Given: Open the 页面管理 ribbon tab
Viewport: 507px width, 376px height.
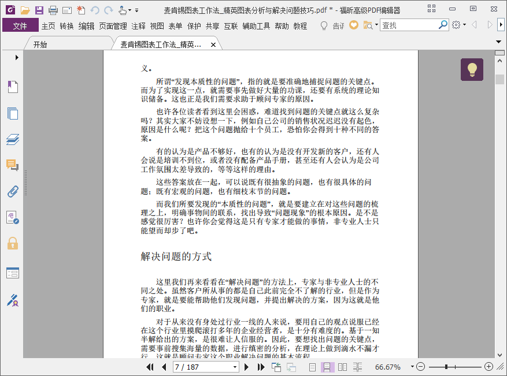Looking at the screenshot, I should click(113, 26).
